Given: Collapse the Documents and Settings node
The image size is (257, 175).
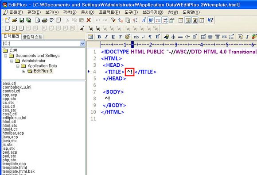Looking at the screenshot, I should click(x=6, y=56).
